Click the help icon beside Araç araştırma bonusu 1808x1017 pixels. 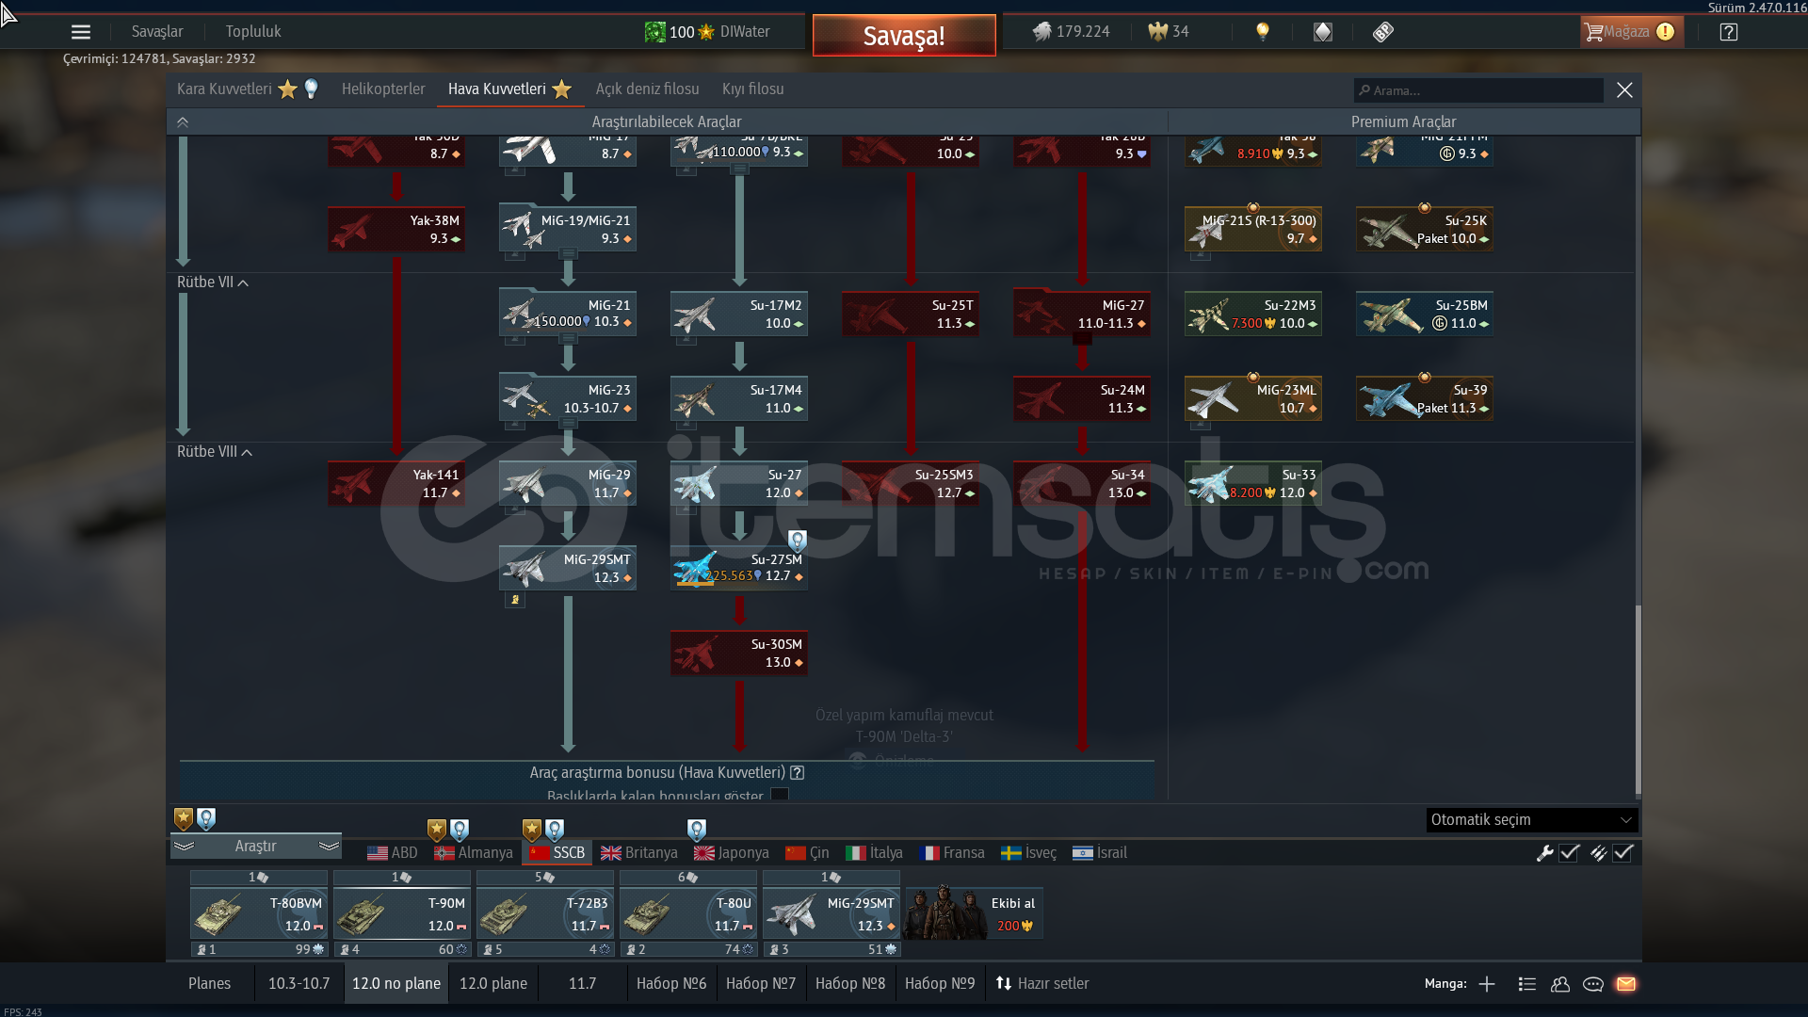[x=798, y=772]
